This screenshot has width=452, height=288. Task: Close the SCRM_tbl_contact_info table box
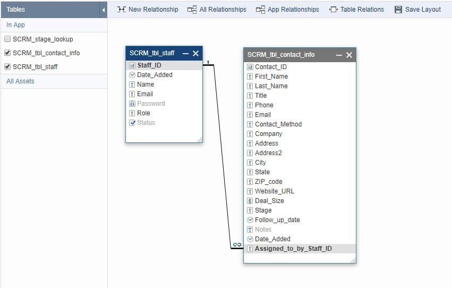click(x=349, y=55)
